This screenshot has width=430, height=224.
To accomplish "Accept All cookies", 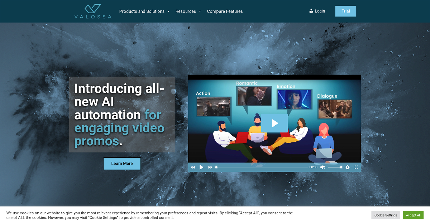I will click(x=413, y=215).
